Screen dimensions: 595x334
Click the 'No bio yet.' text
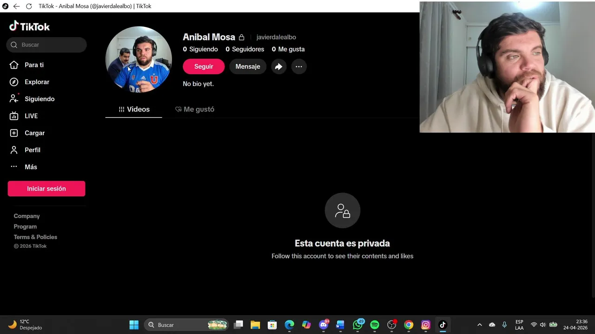[x=198, y=84]
